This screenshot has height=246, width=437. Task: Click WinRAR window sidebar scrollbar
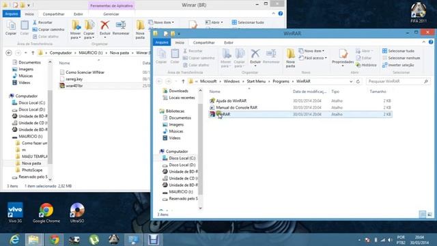click(x=200, y=149)
